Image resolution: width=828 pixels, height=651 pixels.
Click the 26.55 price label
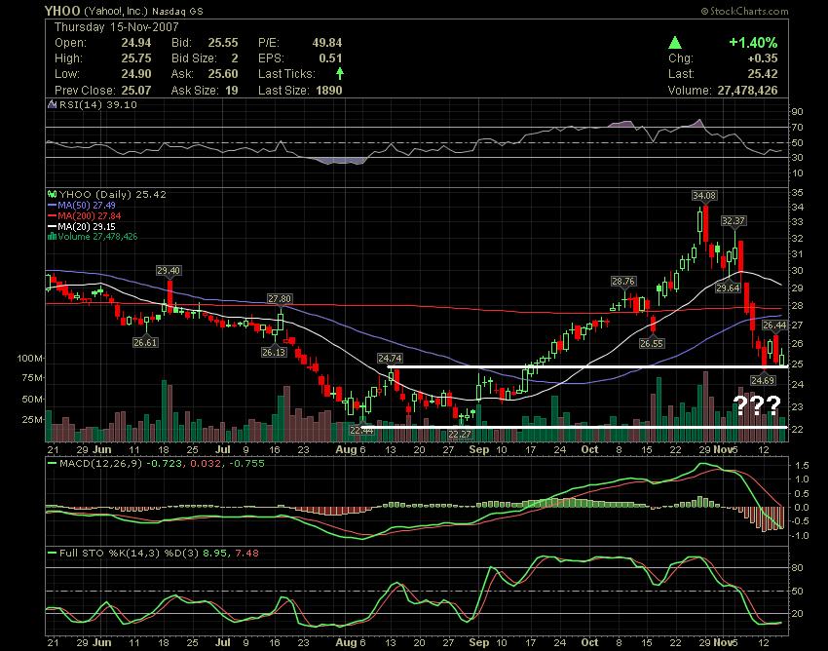(652, 343)
